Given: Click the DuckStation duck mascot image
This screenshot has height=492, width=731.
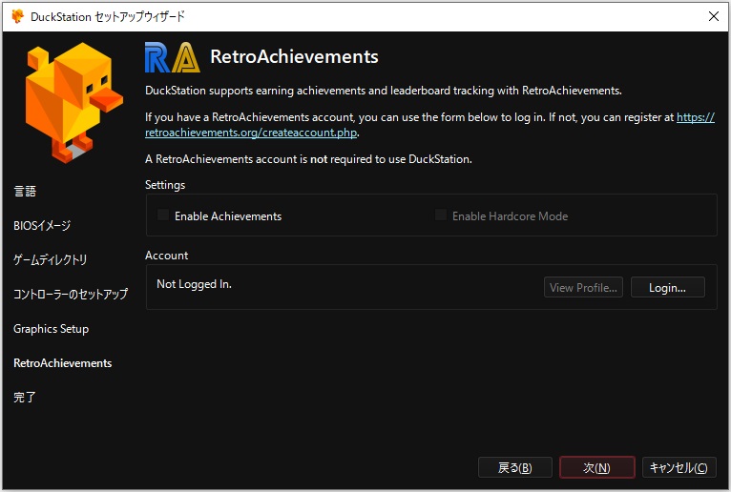Looking at the screenshot, I should coord(74,103).
